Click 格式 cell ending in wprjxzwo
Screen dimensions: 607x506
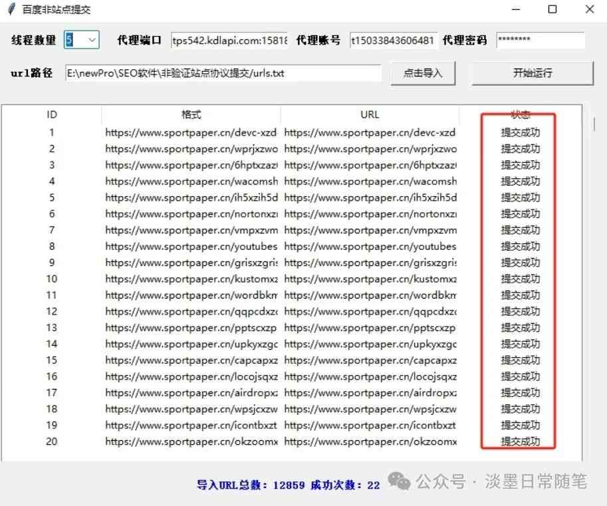point(191,149)
